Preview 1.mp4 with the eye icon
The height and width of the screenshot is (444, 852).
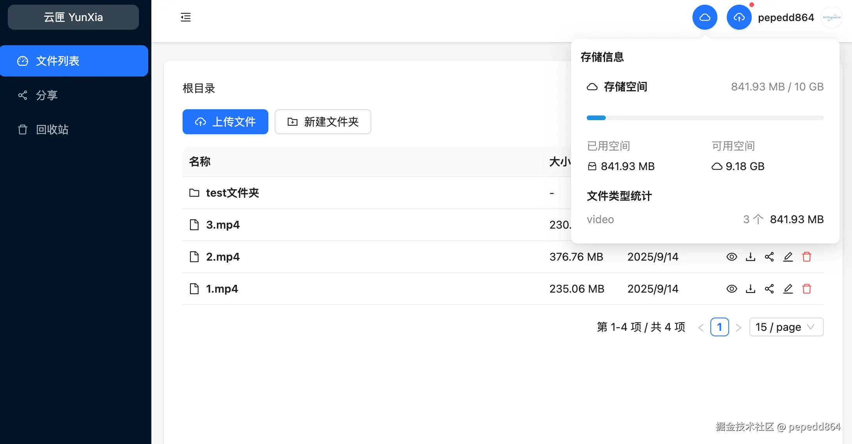[731, 289]
